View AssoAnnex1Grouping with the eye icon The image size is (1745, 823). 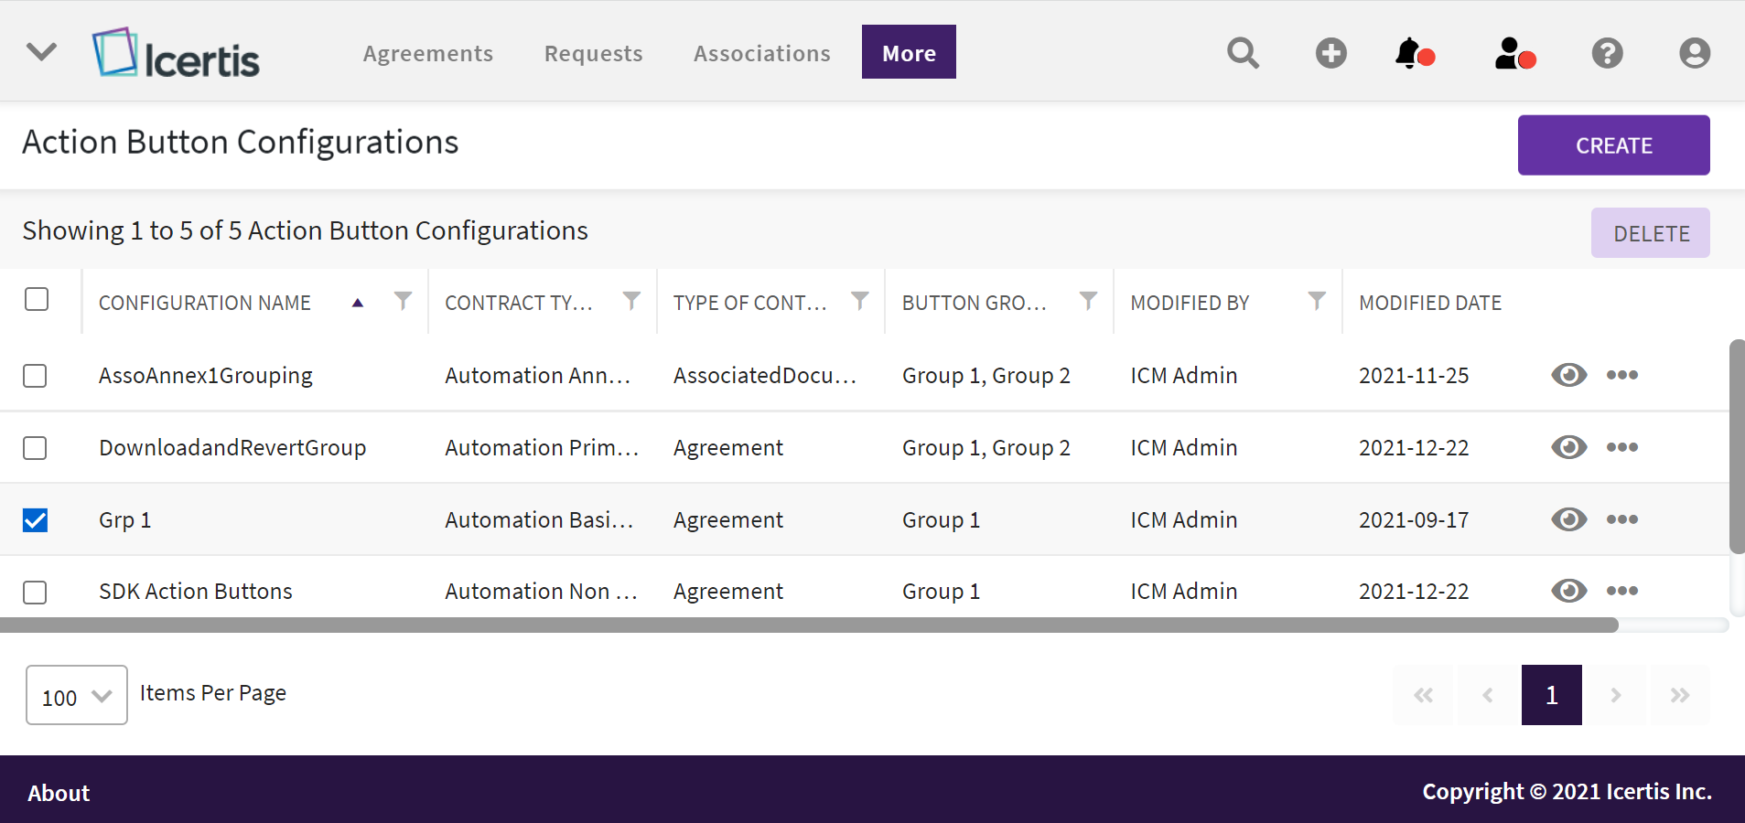[x=1568, y=375]
